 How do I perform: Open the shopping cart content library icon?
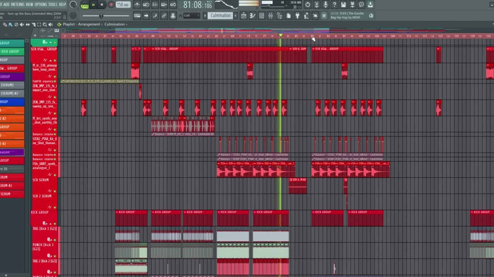324,15
